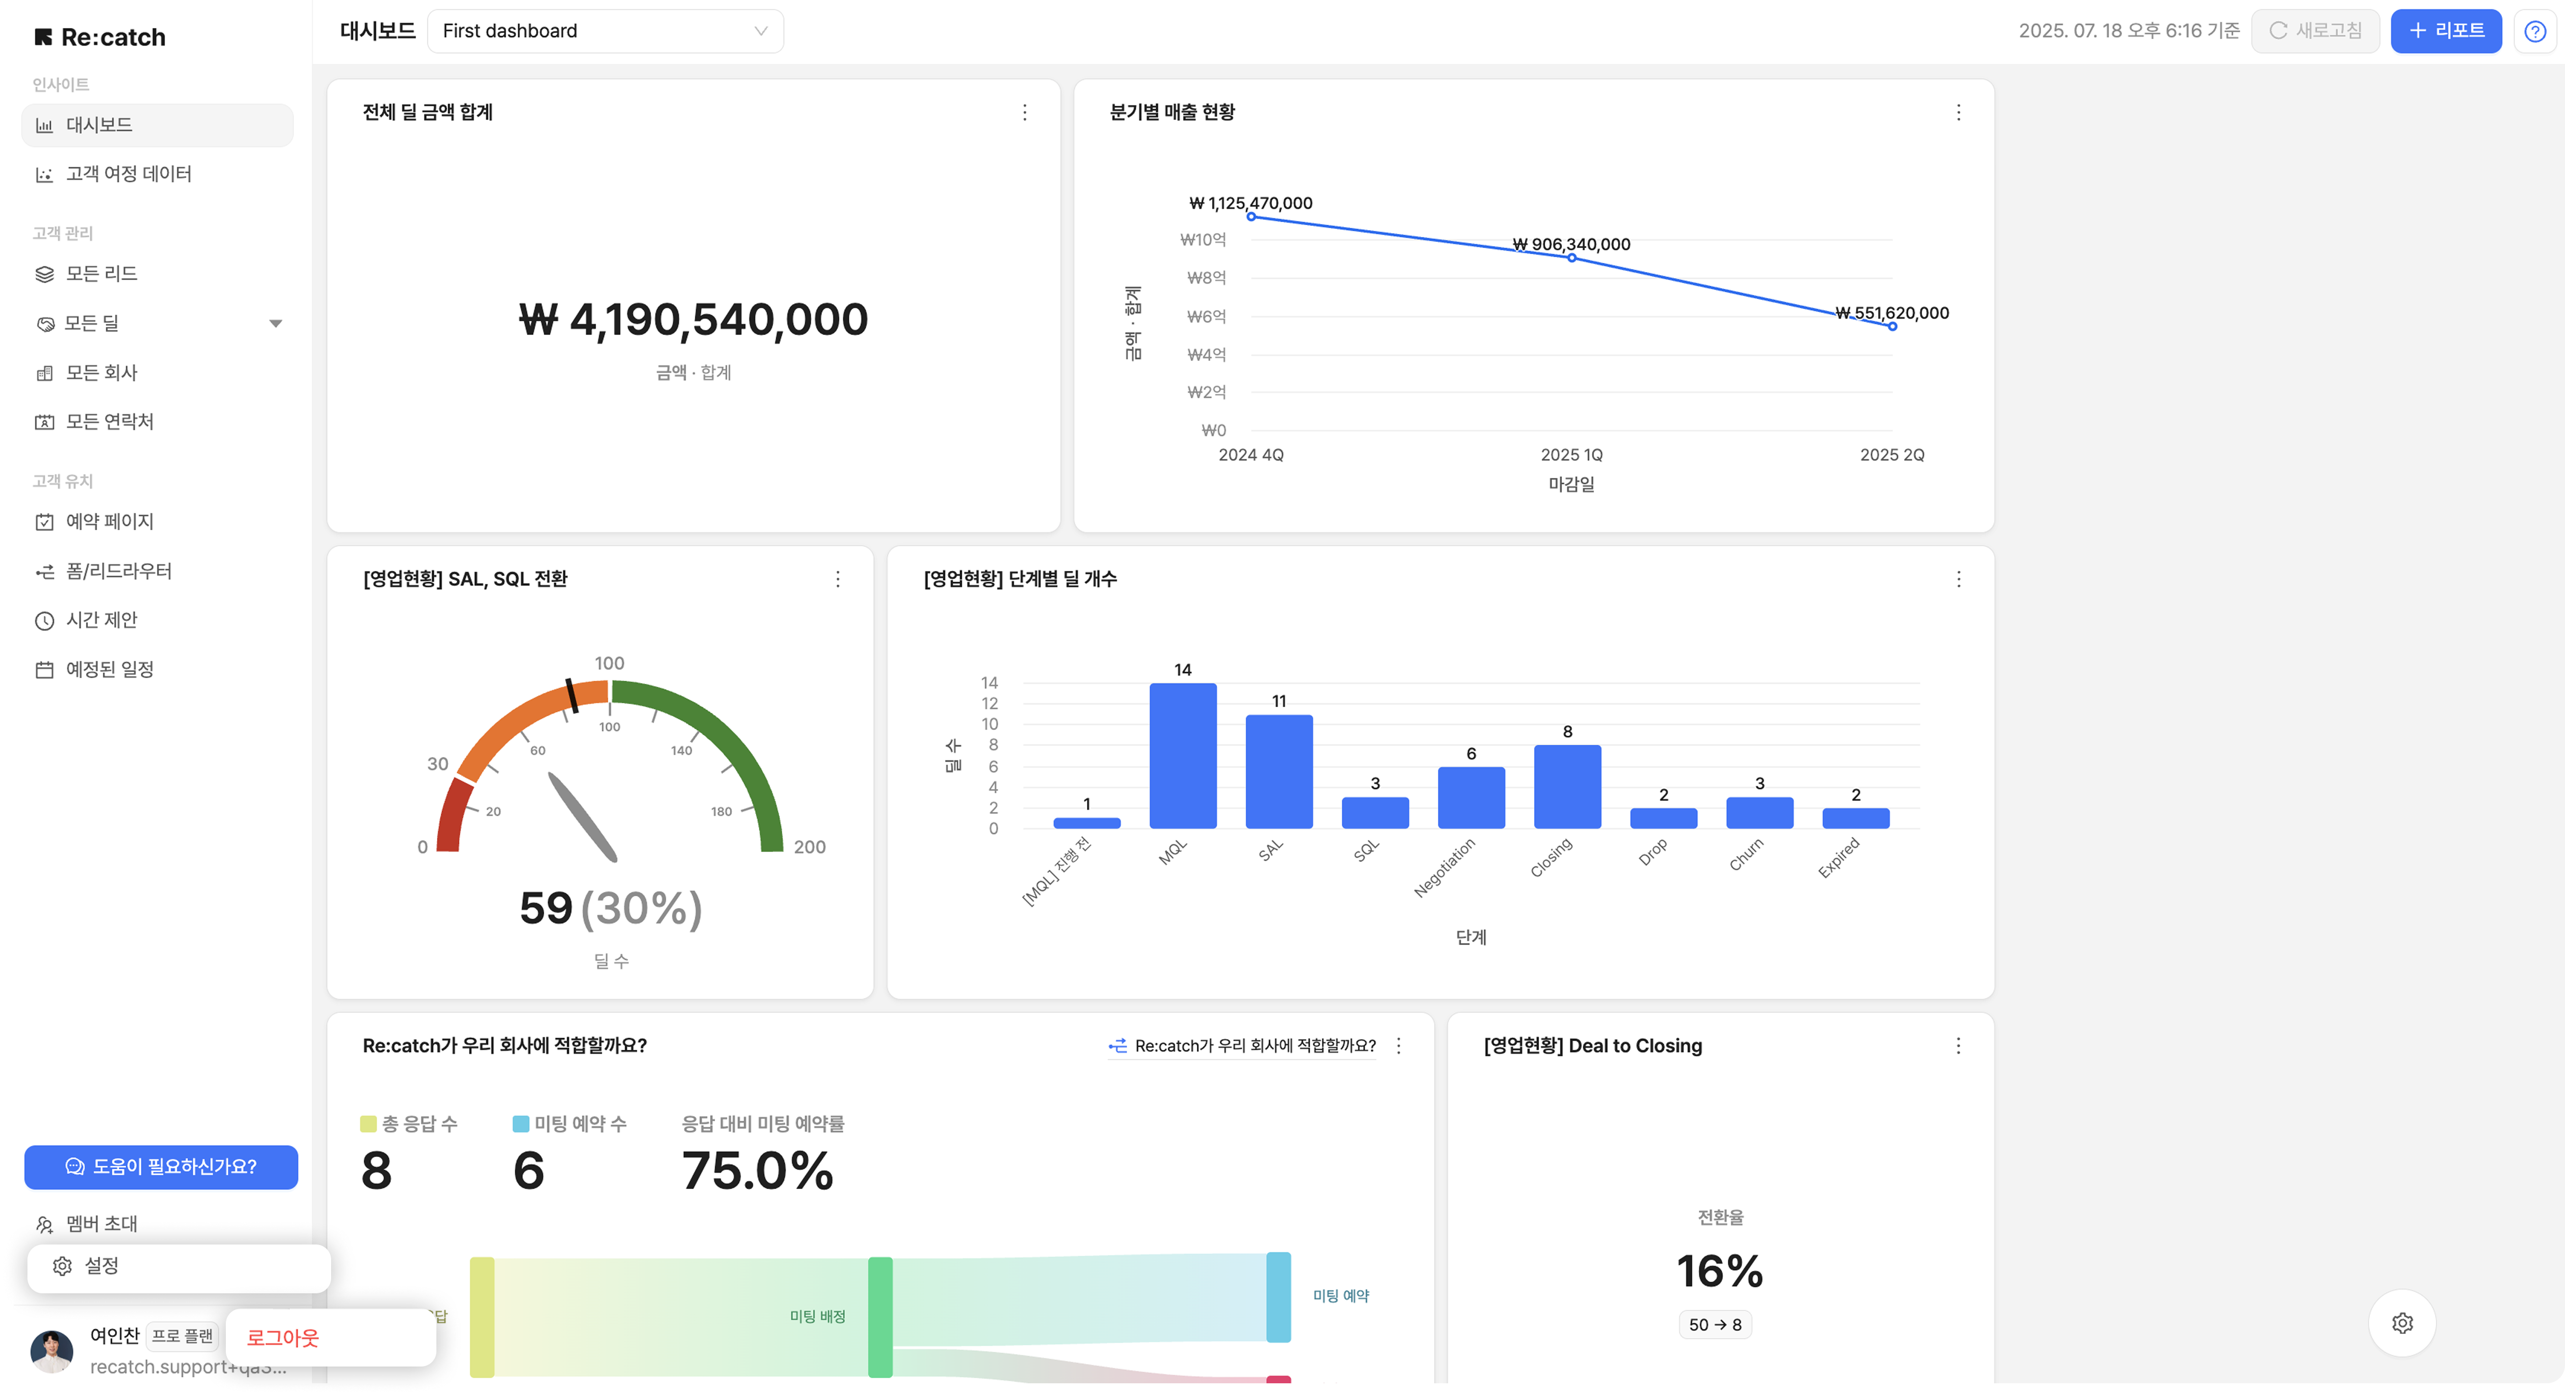Image resolution: width=2565 pixels, height=1396 pixels.
Task: Click the 멤버 초대 person icon
Action: [x=45, y=1224]
